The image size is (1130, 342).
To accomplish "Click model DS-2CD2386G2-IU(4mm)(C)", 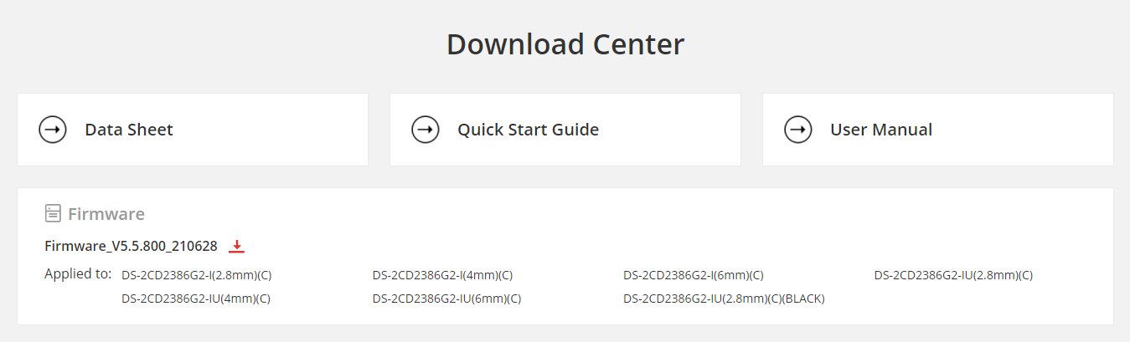I will coord(196,299).
